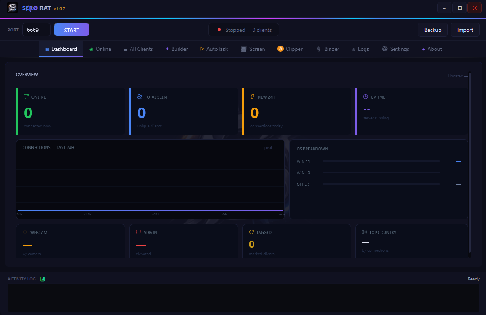Switch to the Online tab
The width and height of the screenshot is (486, 315).
click(100, 49)
